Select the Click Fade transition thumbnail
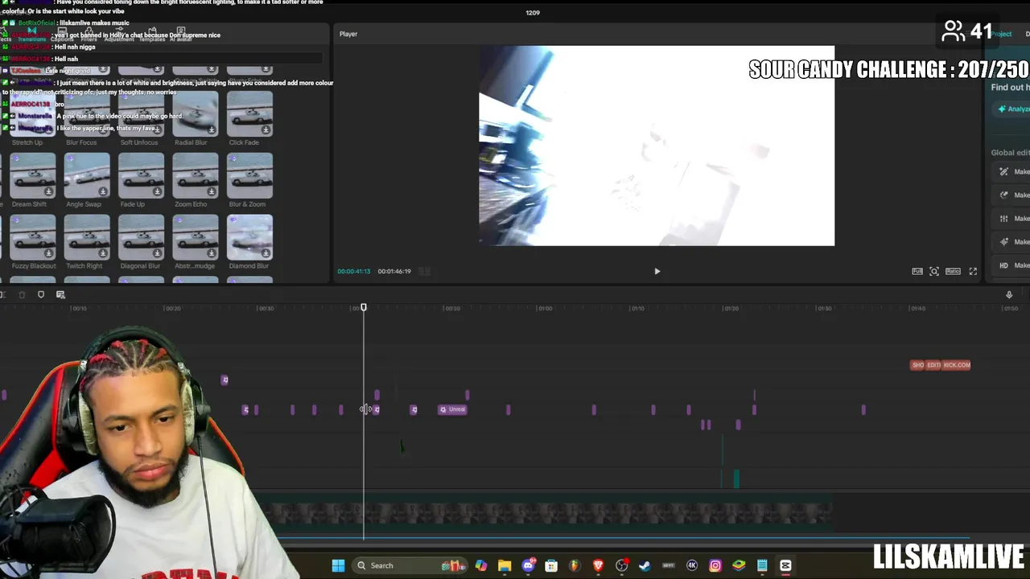Viewport: 1030px width, 579px height. click(x=249, y=113)
